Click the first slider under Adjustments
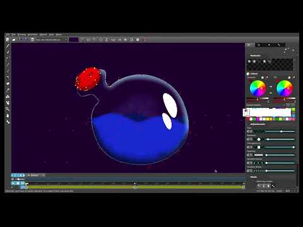The image size is (303, 227). click(x=280, y=131)
